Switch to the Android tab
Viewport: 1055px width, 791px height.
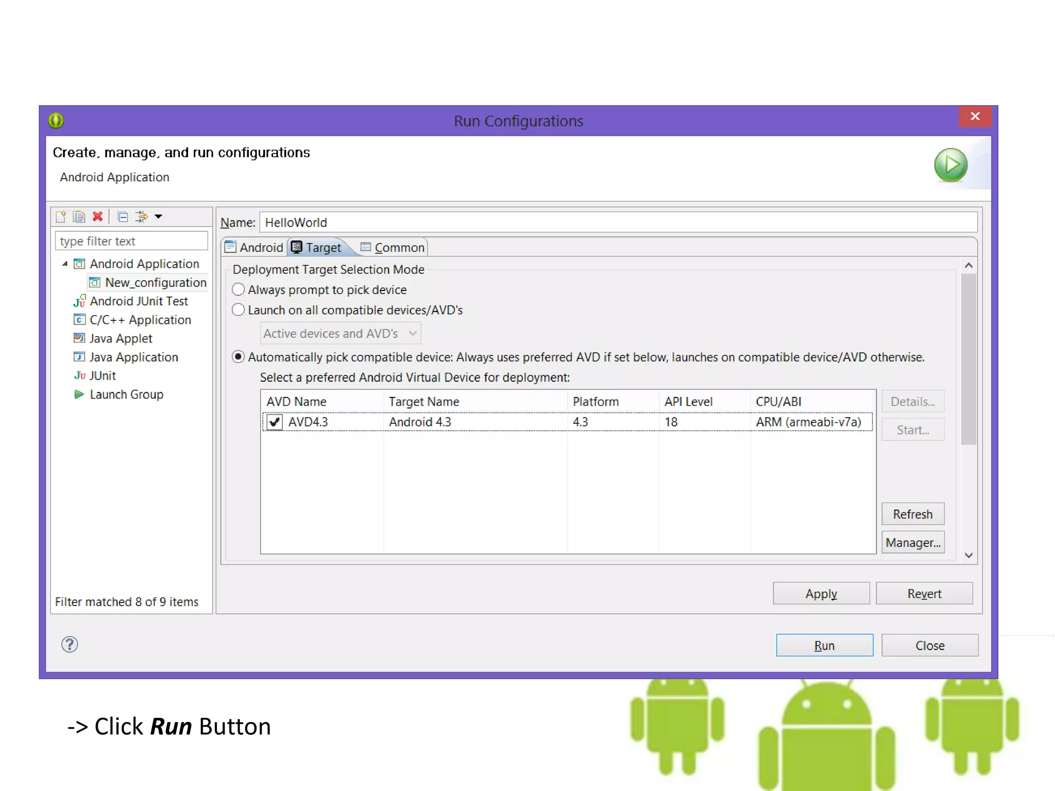tap(254, 248)
